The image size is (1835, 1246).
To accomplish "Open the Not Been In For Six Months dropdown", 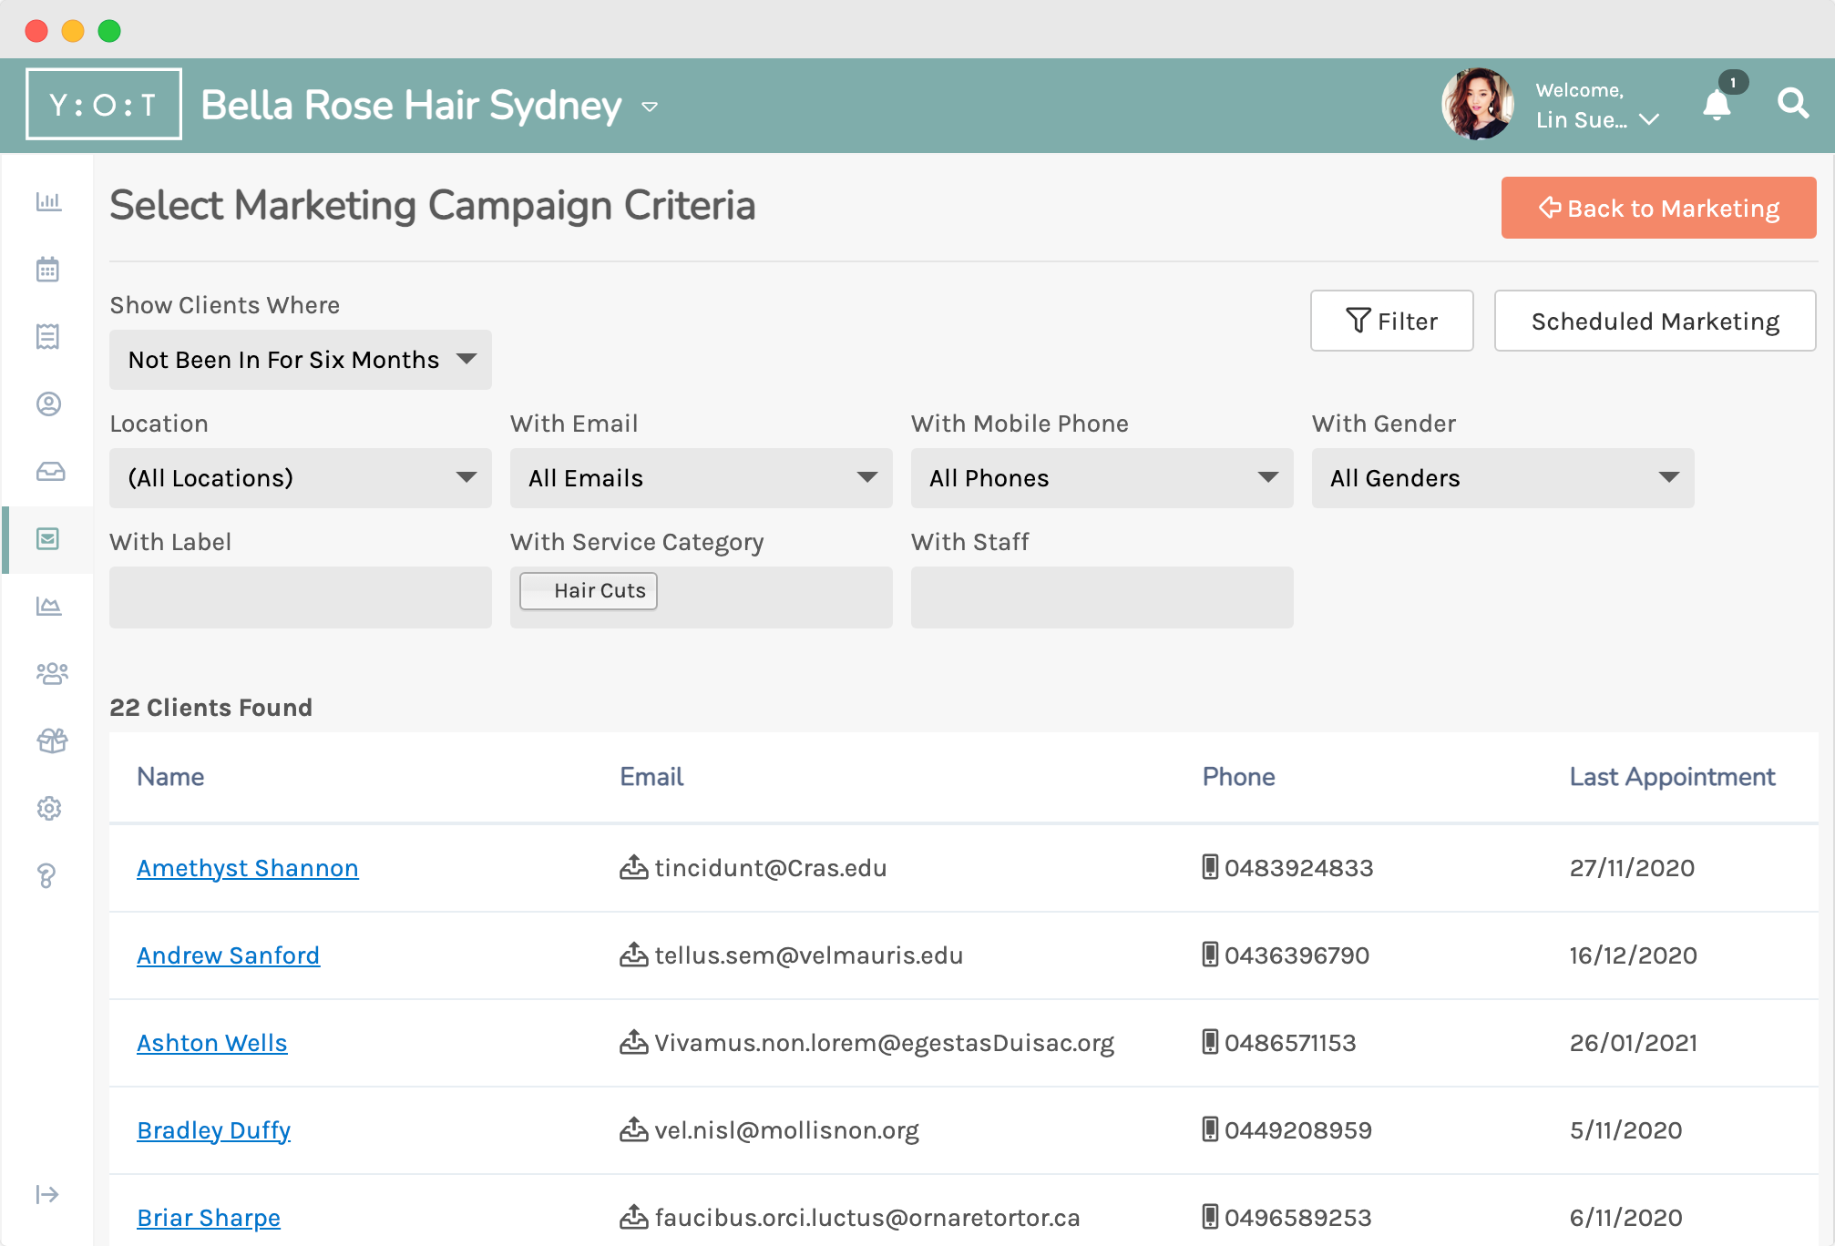I will 301,360.
